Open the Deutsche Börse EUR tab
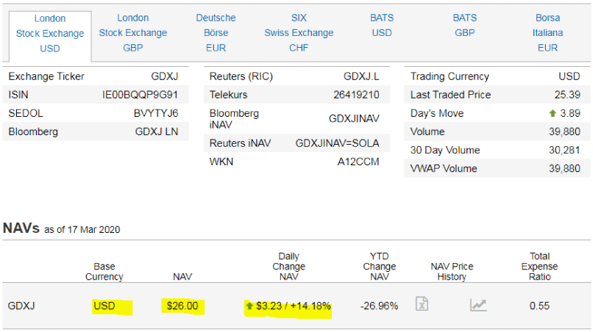Screen dimensions: 593x332 [x=216, y=33]
